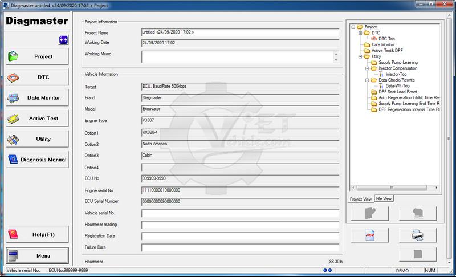The width and height of the screenshot is (456, 277).
Task: Select DPF Soot Load Reset folder
Action: (x=397, y=92)
